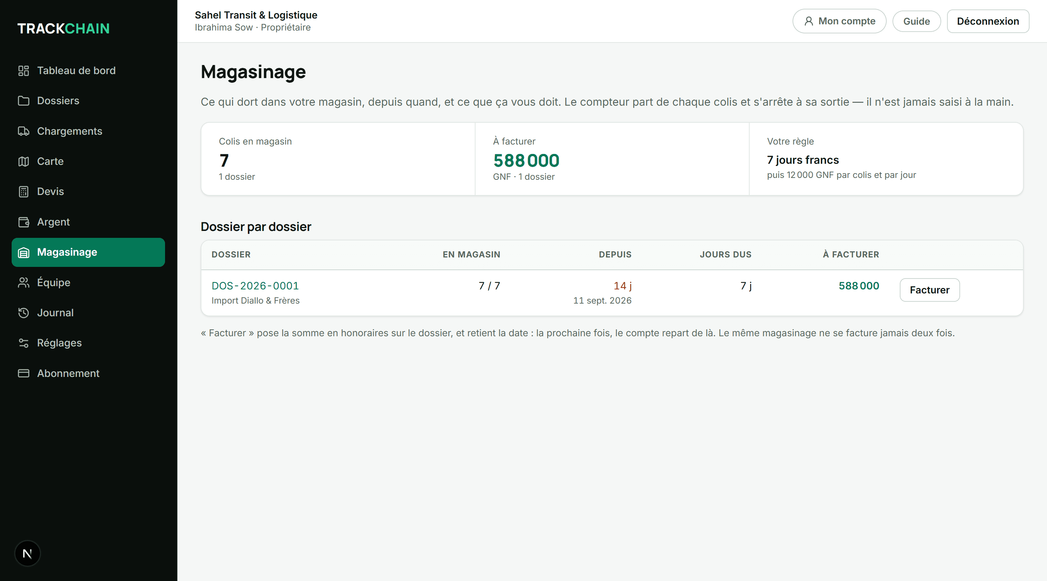
Task: Open the Équipe page
Action: [88, 283]
